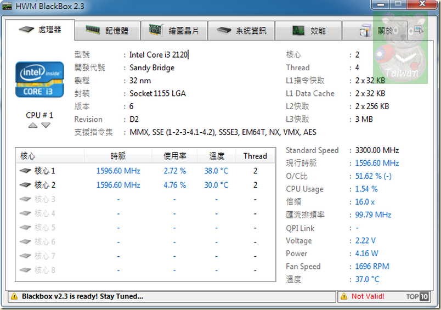Click the 效能 tab monitor graph icon

(x=298, y=30)
